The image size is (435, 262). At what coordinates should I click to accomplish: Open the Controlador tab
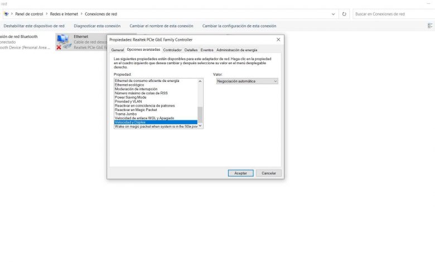(172, 50)
